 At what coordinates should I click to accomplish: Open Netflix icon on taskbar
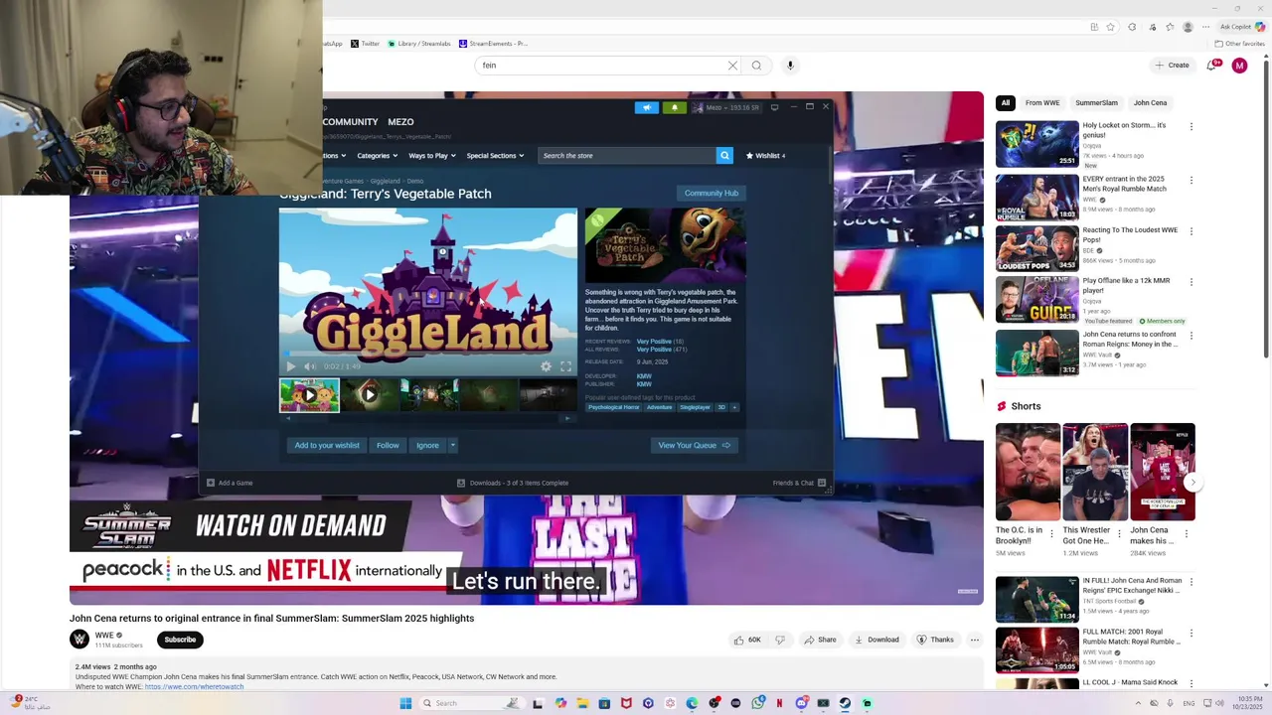click(779, 703)
